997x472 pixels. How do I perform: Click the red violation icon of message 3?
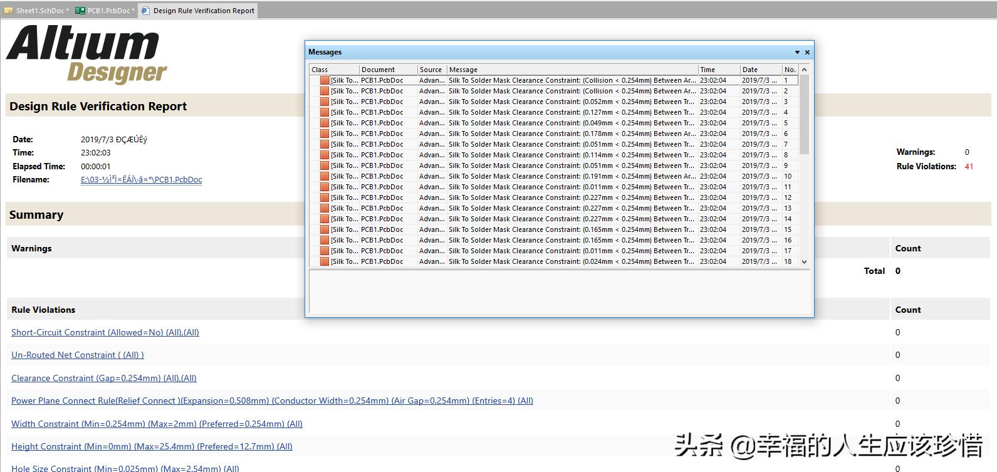325,102
